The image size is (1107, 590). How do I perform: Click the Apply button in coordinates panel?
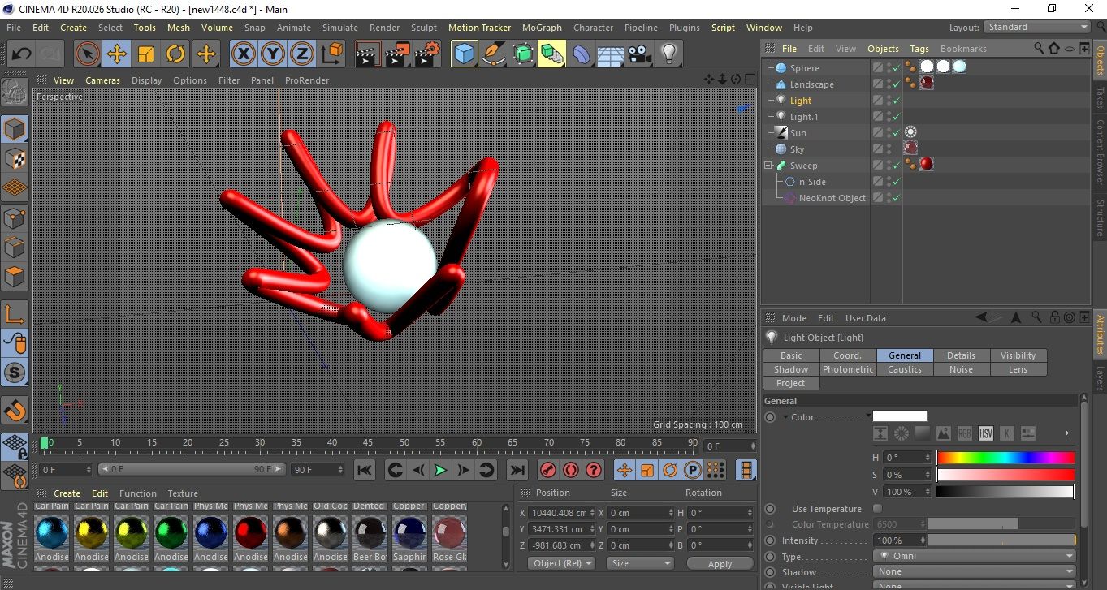[x=720, y=564]
